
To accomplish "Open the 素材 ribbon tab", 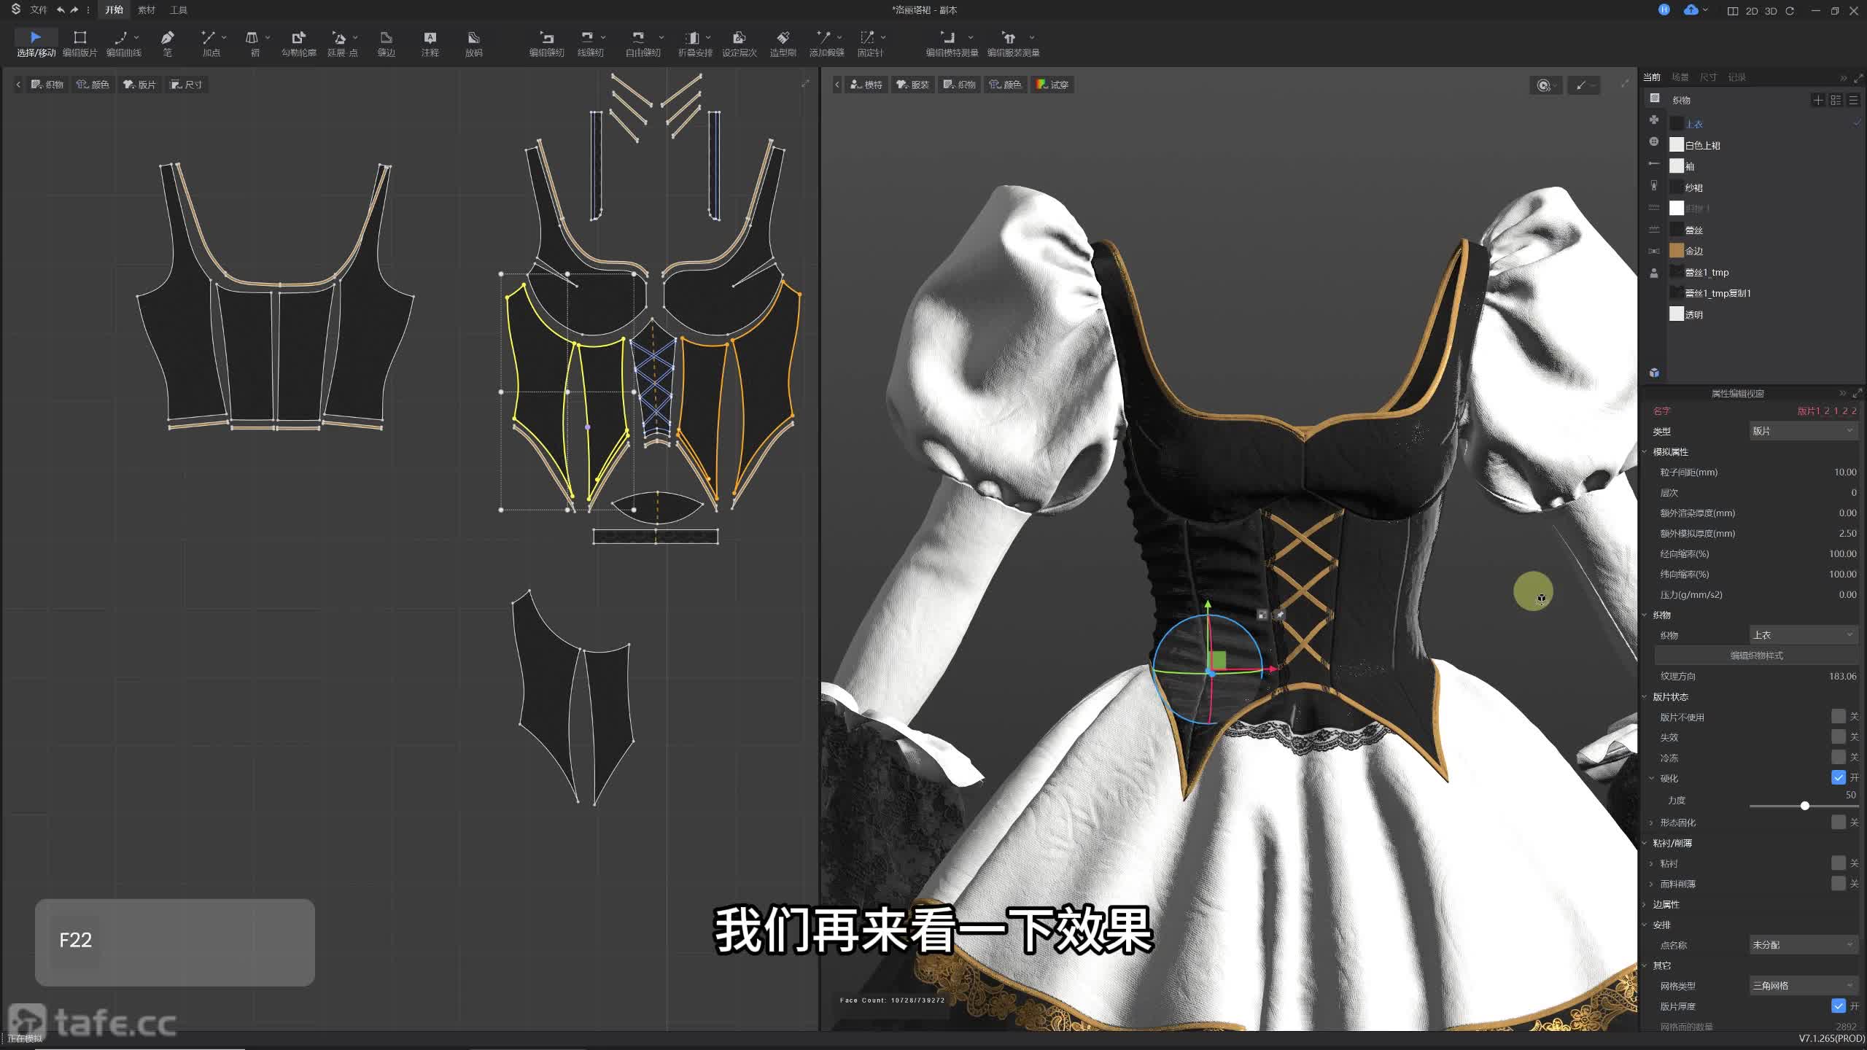I will [147, 10].
